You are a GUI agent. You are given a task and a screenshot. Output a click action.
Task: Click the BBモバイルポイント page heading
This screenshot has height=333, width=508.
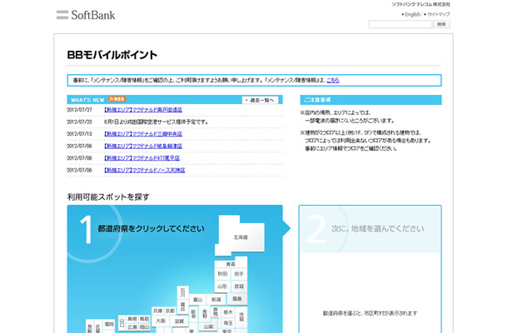(112, 54)
